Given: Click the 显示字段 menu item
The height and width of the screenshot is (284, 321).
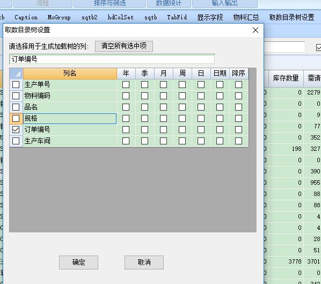Looking at the screenshot, I should coord(210,17).
